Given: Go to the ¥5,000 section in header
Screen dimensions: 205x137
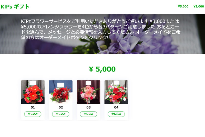Looking at the screenshot, I should click(x=183, y=6).
